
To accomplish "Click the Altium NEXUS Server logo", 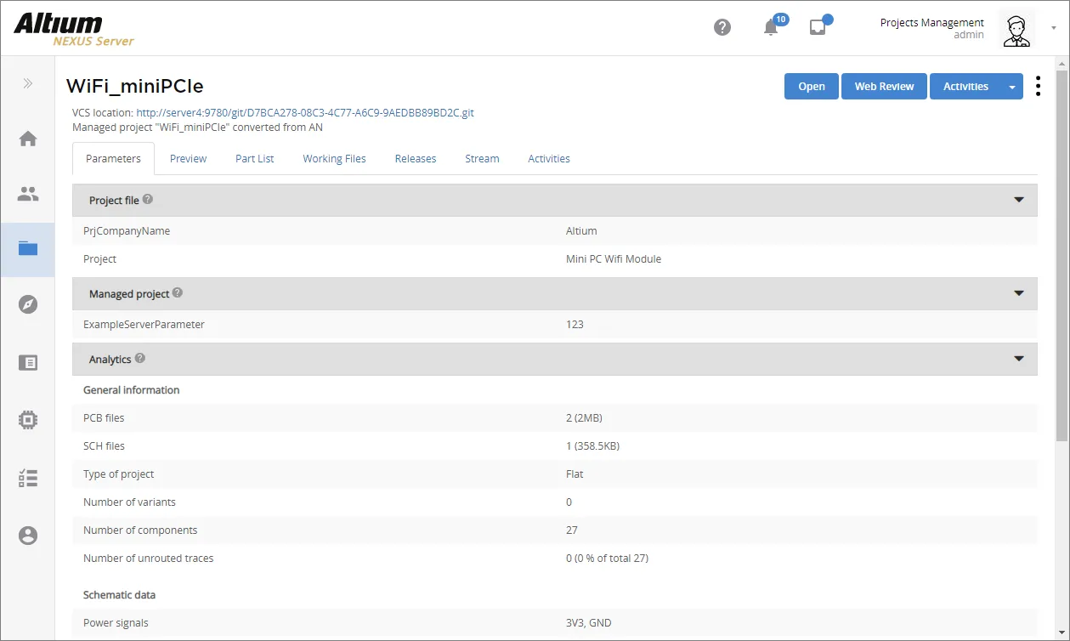I will click(x=74, y=28).
